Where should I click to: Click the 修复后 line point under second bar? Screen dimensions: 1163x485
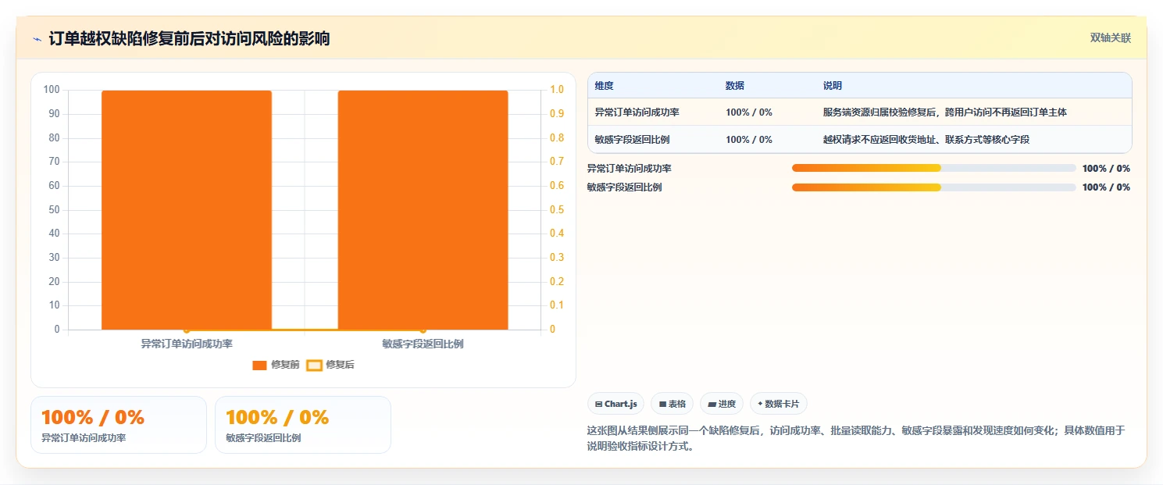point(423,330)
